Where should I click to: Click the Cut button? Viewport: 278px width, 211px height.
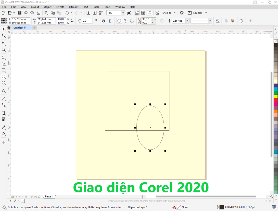tap(46, 13)
